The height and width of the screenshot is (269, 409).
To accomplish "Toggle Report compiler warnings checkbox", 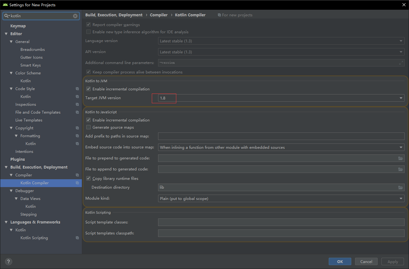I will pyautogui.click(x=88, y=24).
